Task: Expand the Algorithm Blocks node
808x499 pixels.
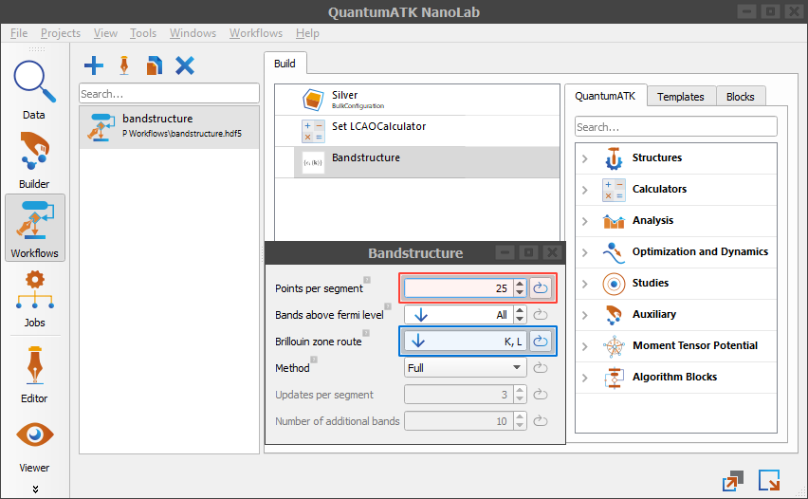Action: [585, 378]
